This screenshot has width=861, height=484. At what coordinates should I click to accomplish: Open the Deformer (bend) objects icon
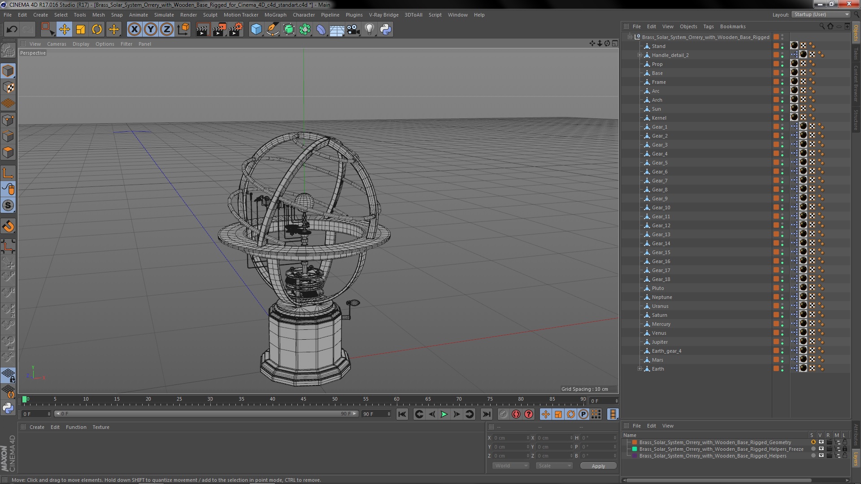(321, 30)
